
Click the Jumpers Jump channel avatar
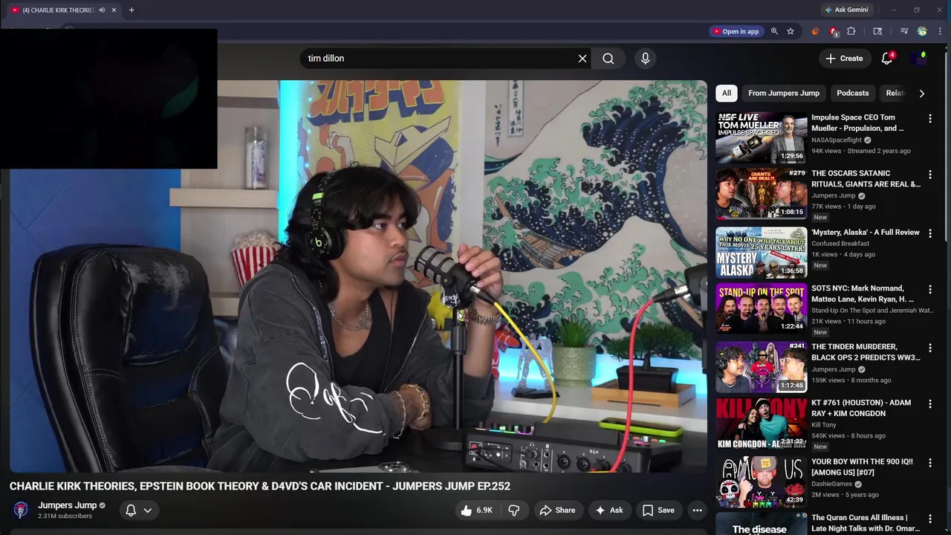pos(21,510)
